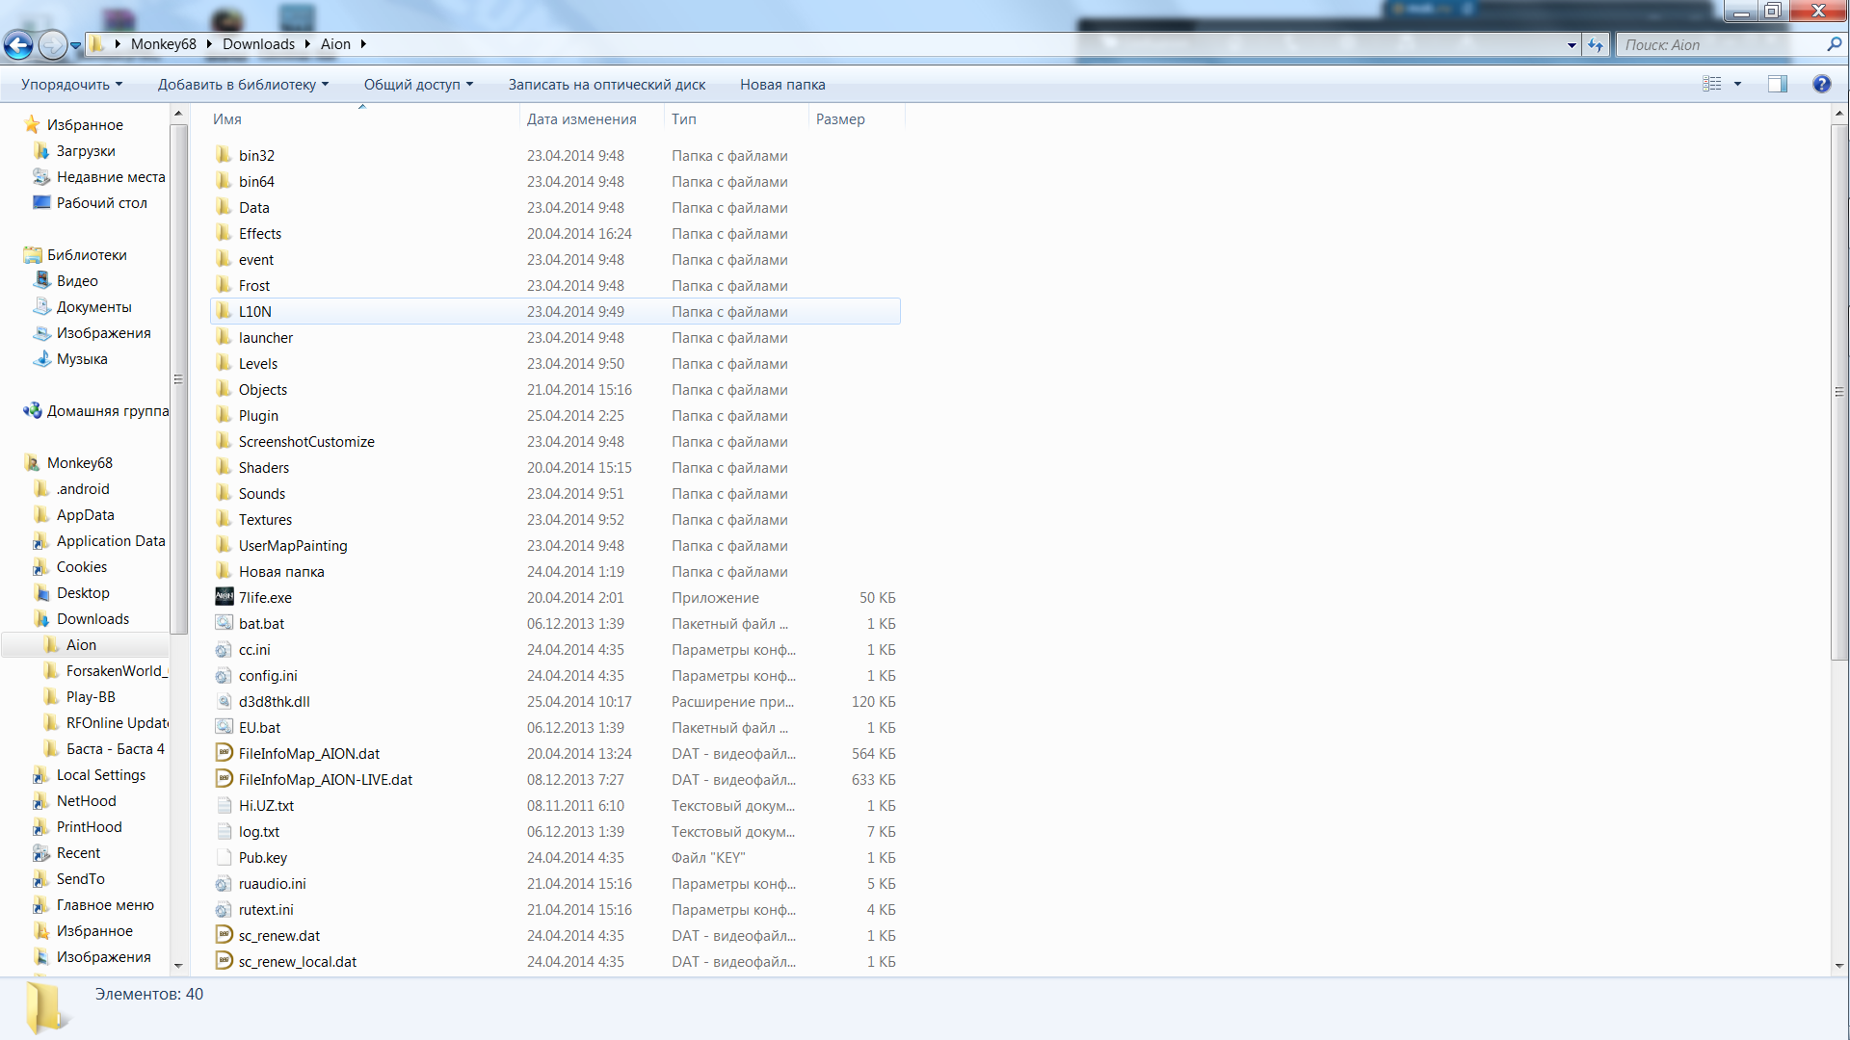Click the 'Избранное' star icon in sidebar
The image size is (1850, 1040).
tap(32, 124)
